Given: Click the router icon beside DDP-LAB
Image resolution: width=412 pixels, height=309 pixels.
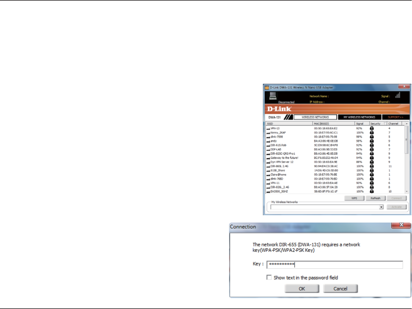Looking at the screenshot, I should [268, 150].
